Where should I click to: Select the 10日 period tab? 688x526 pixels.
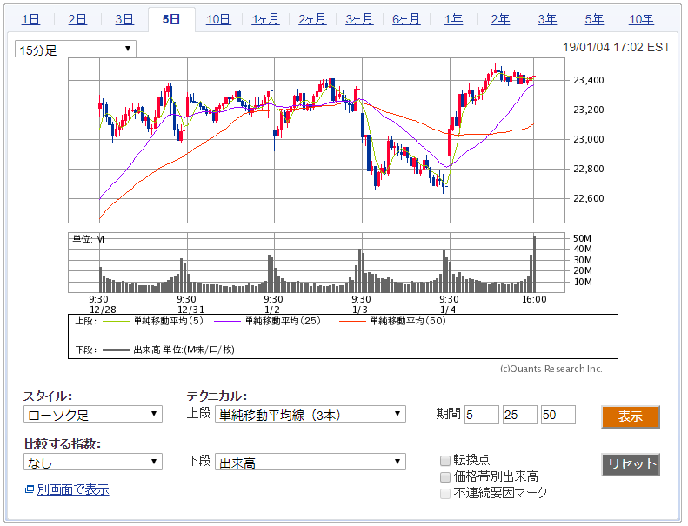point(218,19)
